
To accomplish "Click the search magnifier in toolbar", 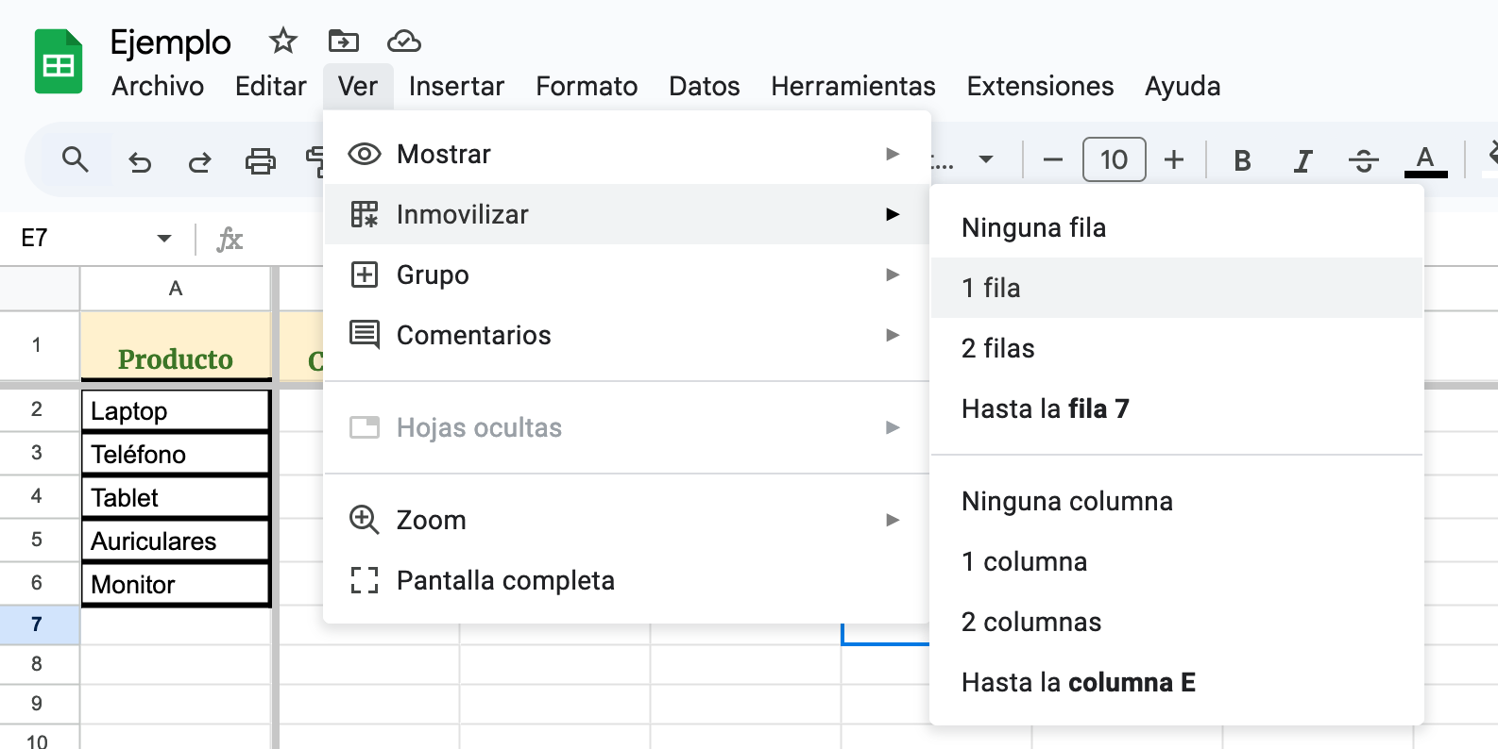I will pos(76,160).
